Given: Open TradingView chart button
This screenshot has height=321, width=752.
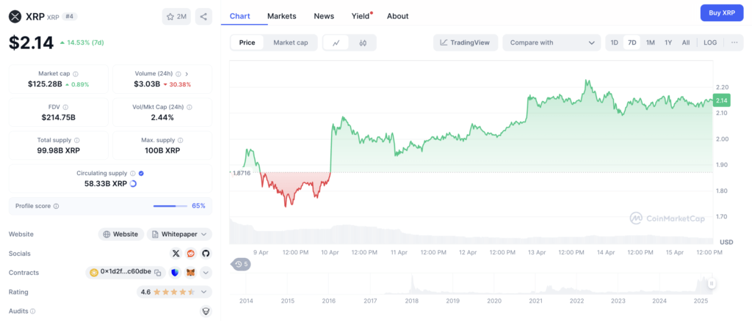Looking at the screenshot, I should click(x=465, y=43).
